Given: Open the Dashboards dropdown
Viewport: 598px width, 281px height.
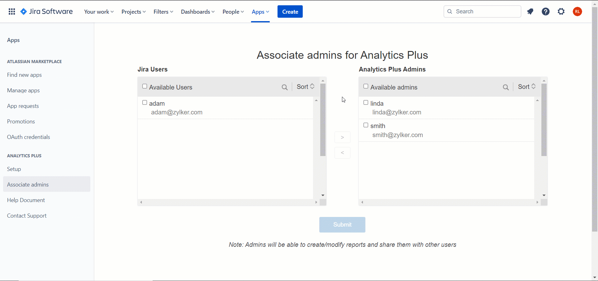Looking at the screenshot, I should 197,12.
